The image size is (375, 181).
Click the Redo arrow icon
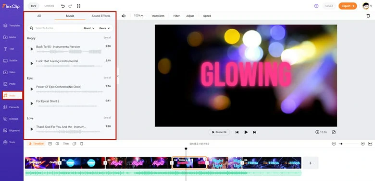click(70, 6)
